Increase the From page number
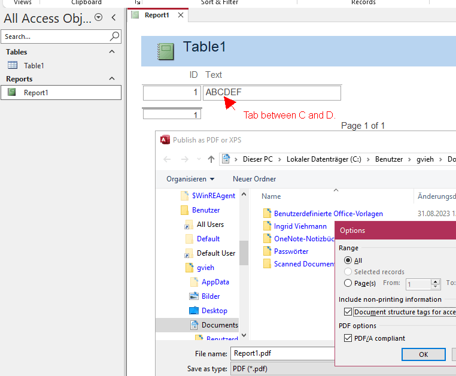 click(x=435, y=281)
